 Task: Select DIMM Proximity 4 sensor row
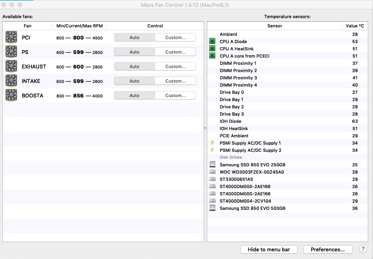[x=288, y=85]
